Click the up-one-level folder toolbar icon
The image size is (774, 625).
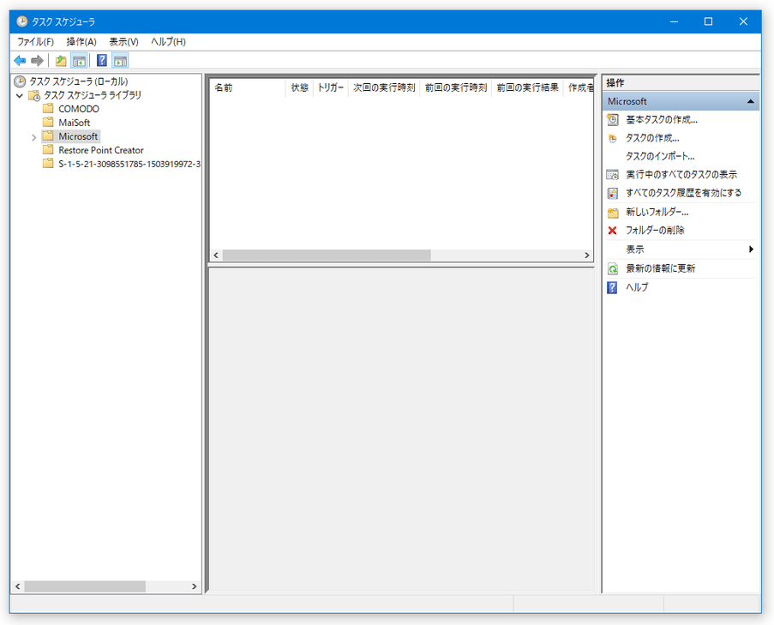click(61, 61)
